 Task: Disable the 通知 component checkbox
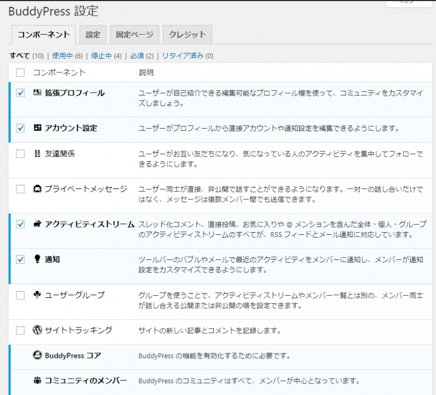[x=20, y=260]
